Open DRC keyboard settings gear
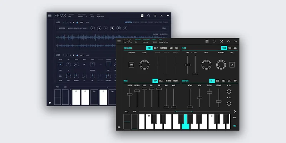Image resolution: width=286 pixels, height=143 pixels. (235, 112)
